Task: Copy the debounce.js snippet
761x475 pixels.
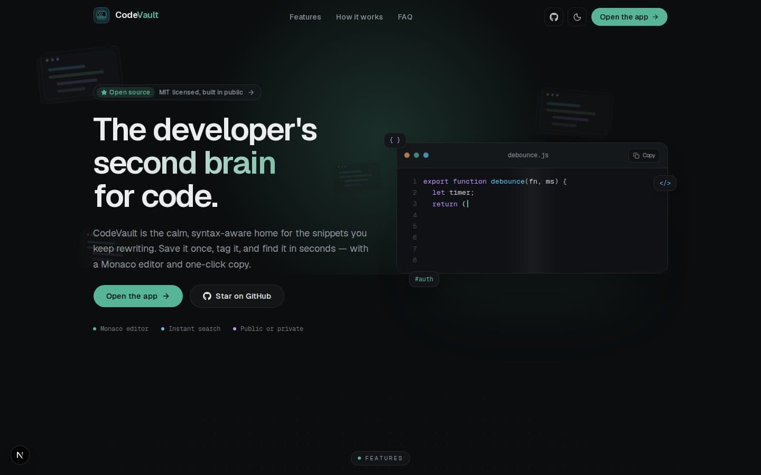Action: [x=644, y=156]
